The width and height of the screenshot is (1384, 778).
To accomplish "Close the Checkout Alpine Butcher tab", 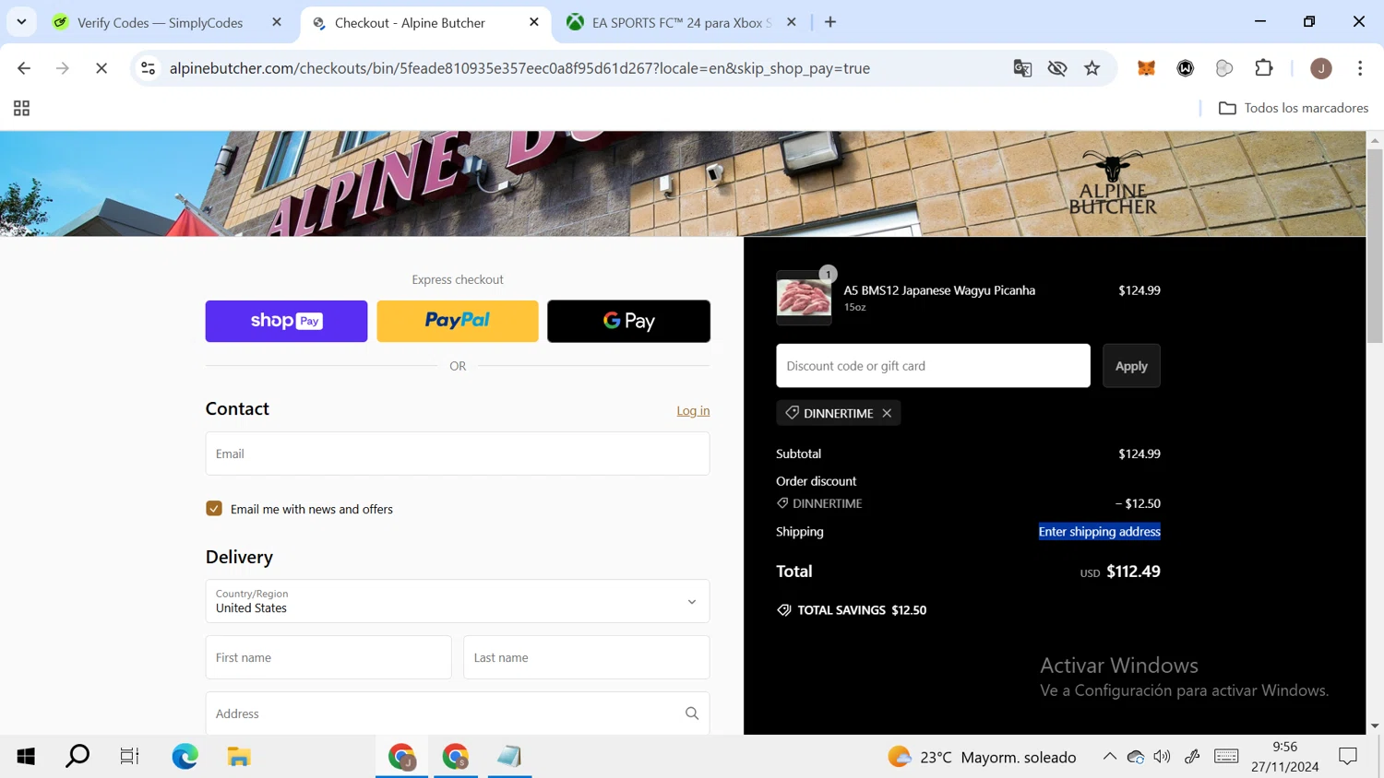I will 534,22.
